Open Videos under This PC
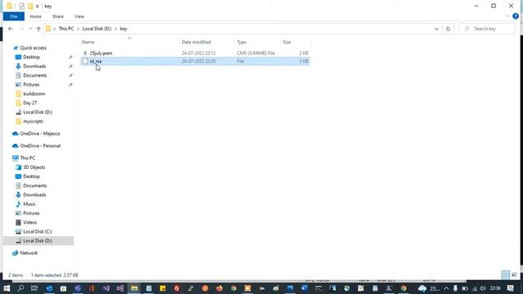 coord(29,222)
